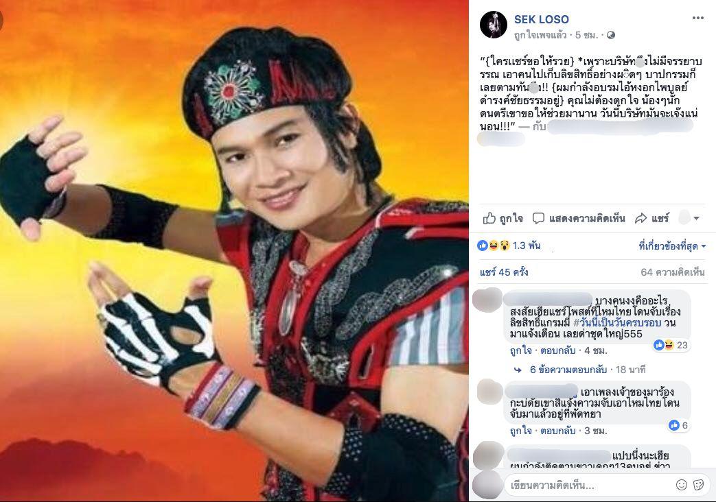Click the comment speech bubble icon
Image resolution: width=716 pixels, height=502 pixels.
[538, 218]
